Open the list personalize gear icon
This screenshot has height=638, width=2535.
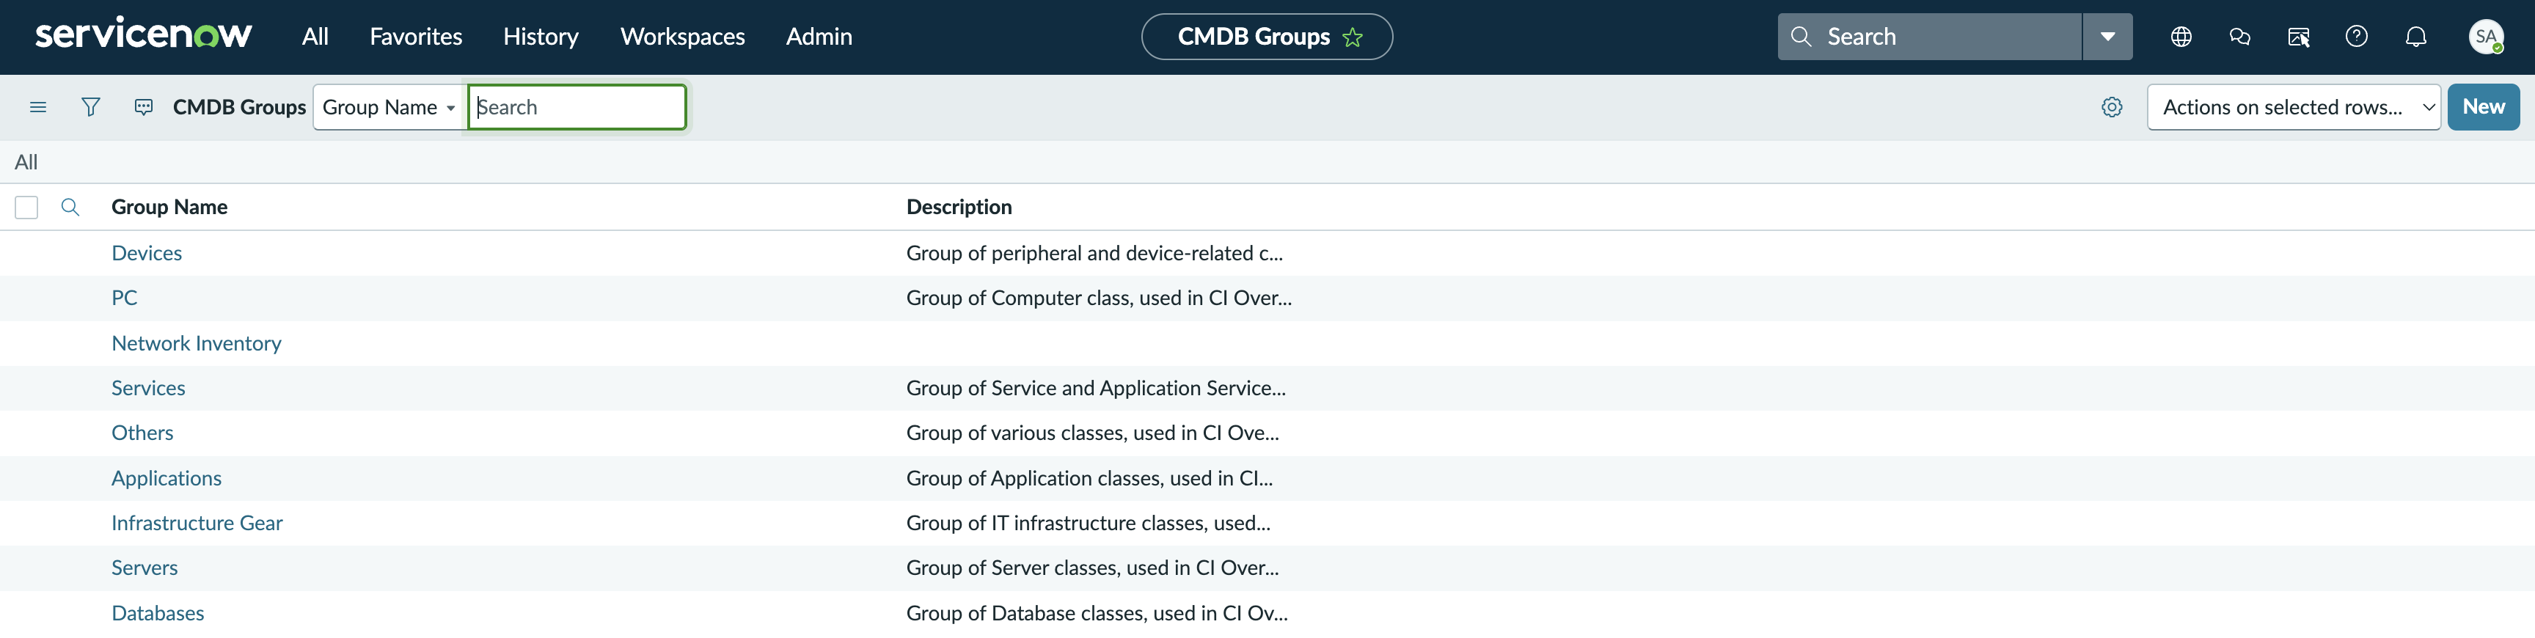click(2111, 107)
